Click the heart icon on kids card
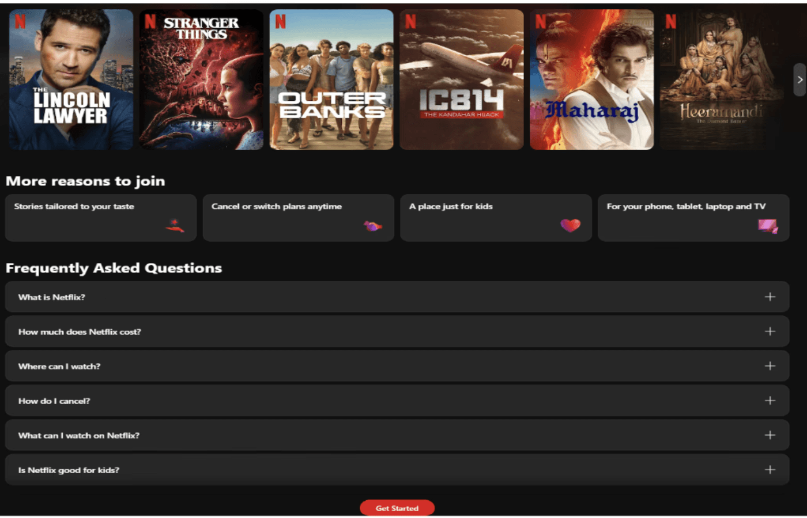The image size is (807, 518). [571, 226]
